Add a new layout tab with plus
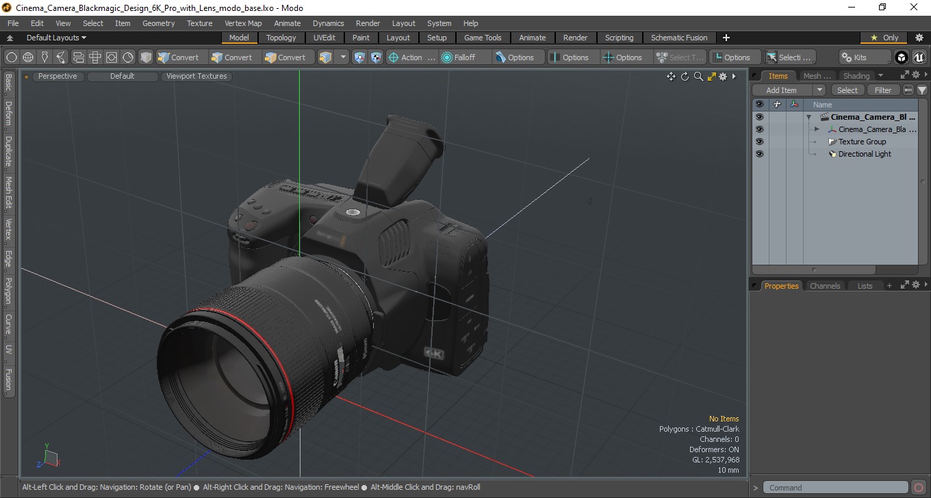The image size is (931, 498). coord(726,38)
